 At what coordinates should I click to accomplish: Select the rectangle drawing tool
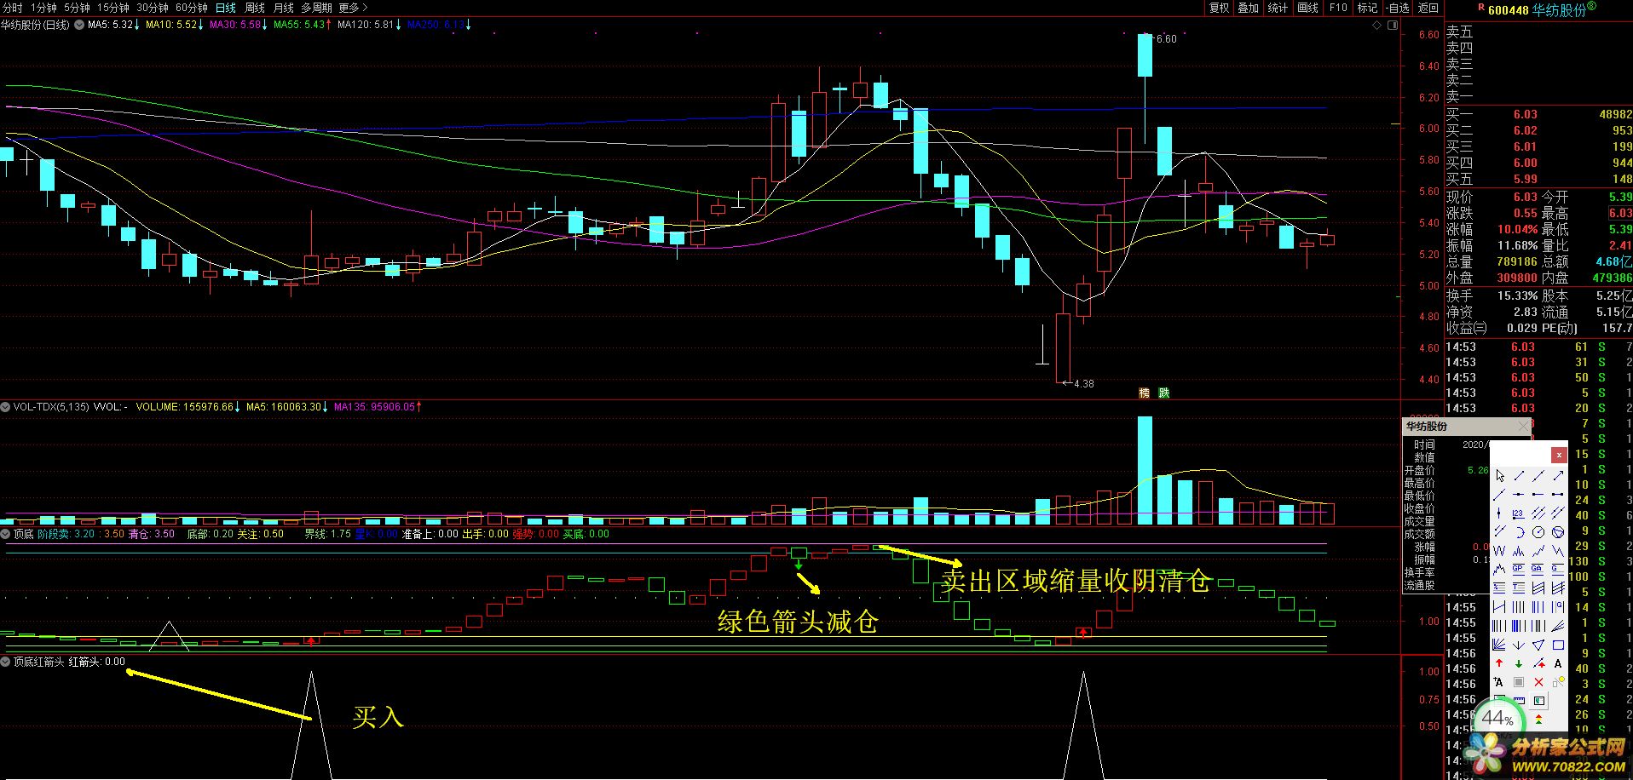[1558, 645]
